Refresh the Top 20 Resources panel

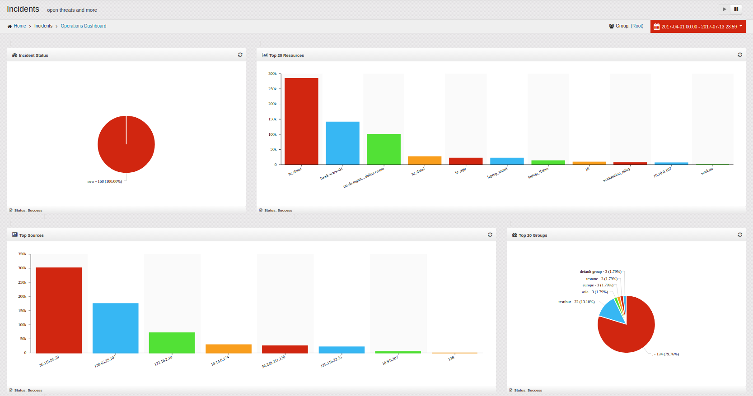coord(740,55)
